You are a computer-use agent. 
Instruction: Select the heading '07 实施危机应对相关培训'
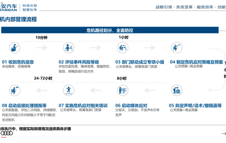pos(83,105)
